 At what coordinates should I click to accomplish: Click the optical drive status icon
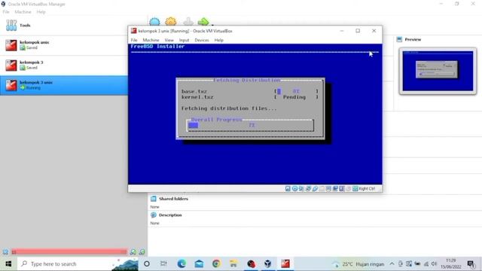(x=294, y=189)
